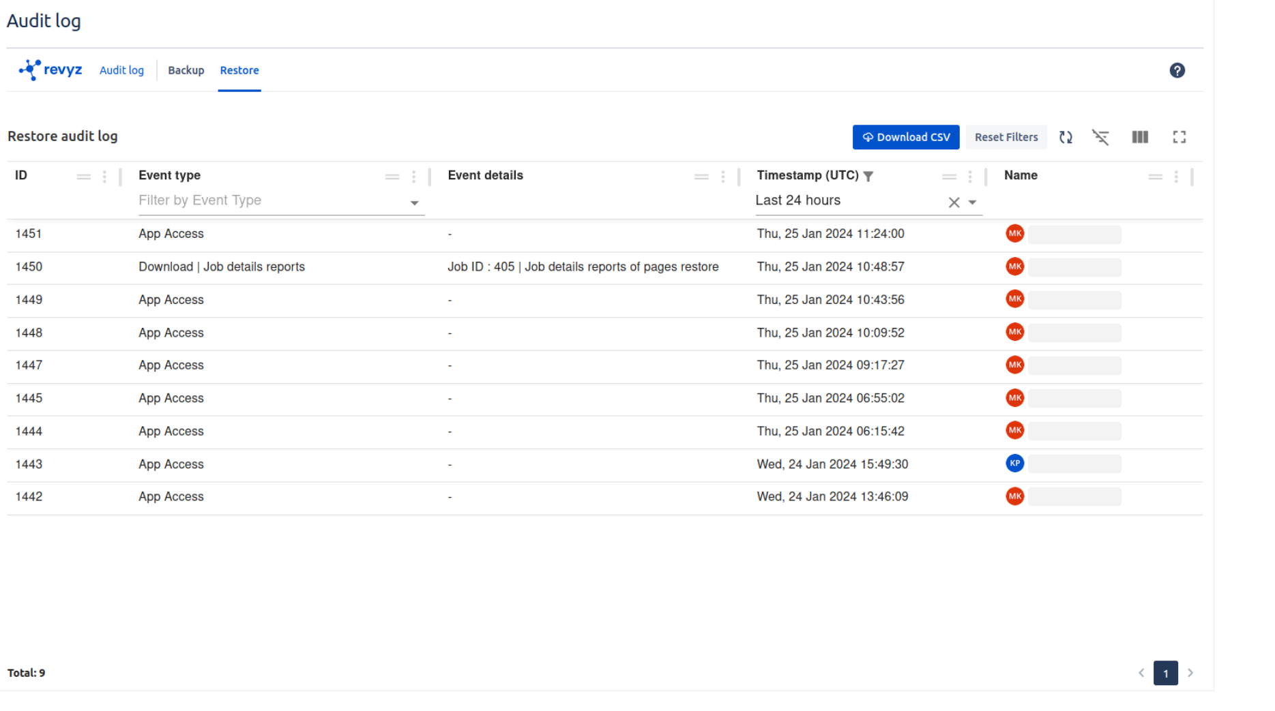Open ID column three-dot menu
This screenshot has height=711, width=1275.
104,177
